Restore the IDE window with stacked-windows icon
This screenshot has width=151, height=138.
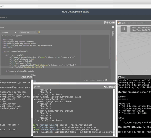[105, 23]
